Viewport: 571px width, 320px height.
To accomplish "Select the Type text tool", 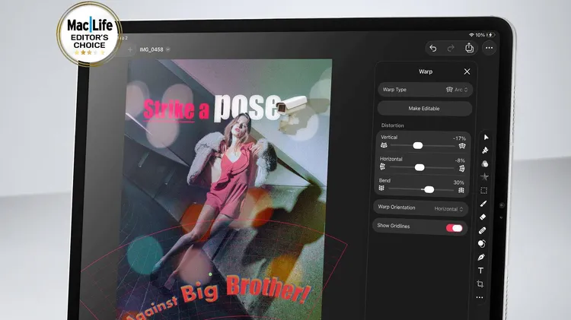I will click(480, 271).
